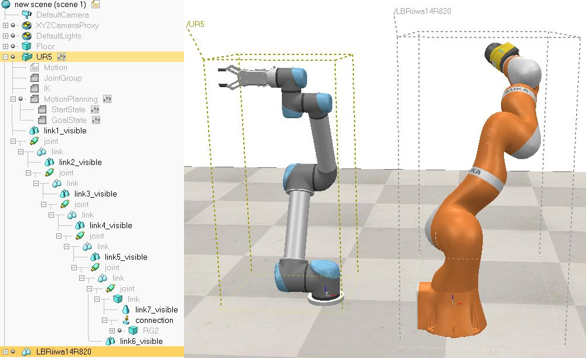
Task: Select the StartState script entry
Action: [69, 109]
